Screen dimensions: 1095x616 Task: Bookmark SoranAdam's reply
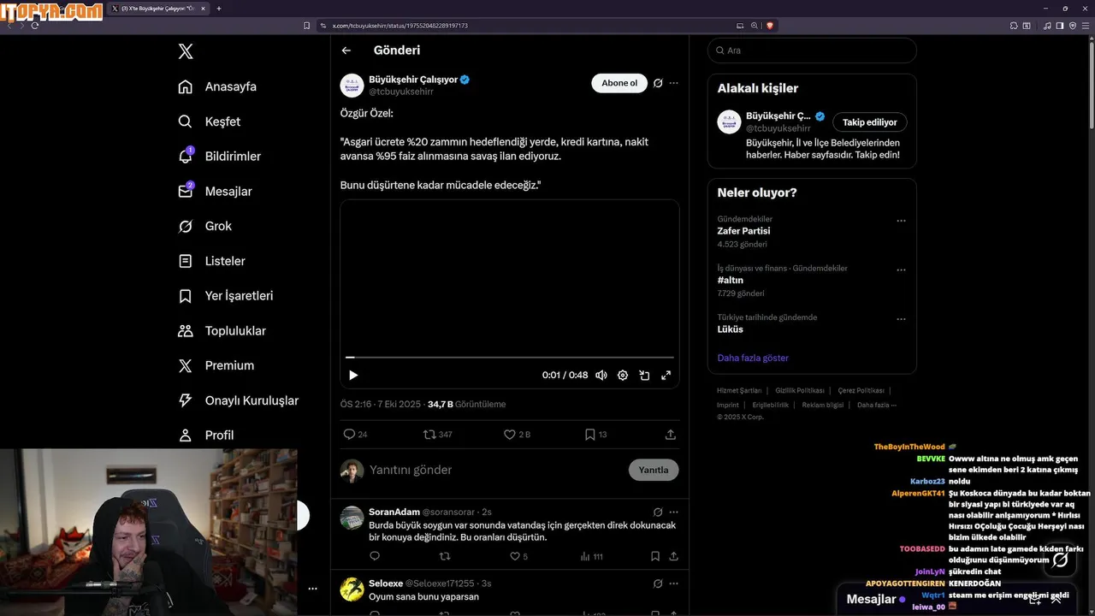(x=655, y=556)
